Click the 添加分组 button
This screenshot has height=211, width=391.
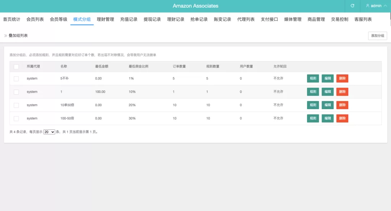coord(378,35)
